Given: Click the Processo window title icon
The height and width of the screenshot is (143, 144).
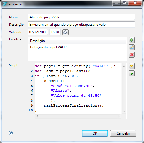Looking at the screenshot, I should [5, 4].
